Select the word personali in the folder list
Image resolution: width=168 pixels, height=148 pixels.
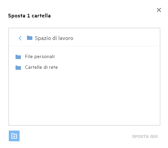coord(45,57)
